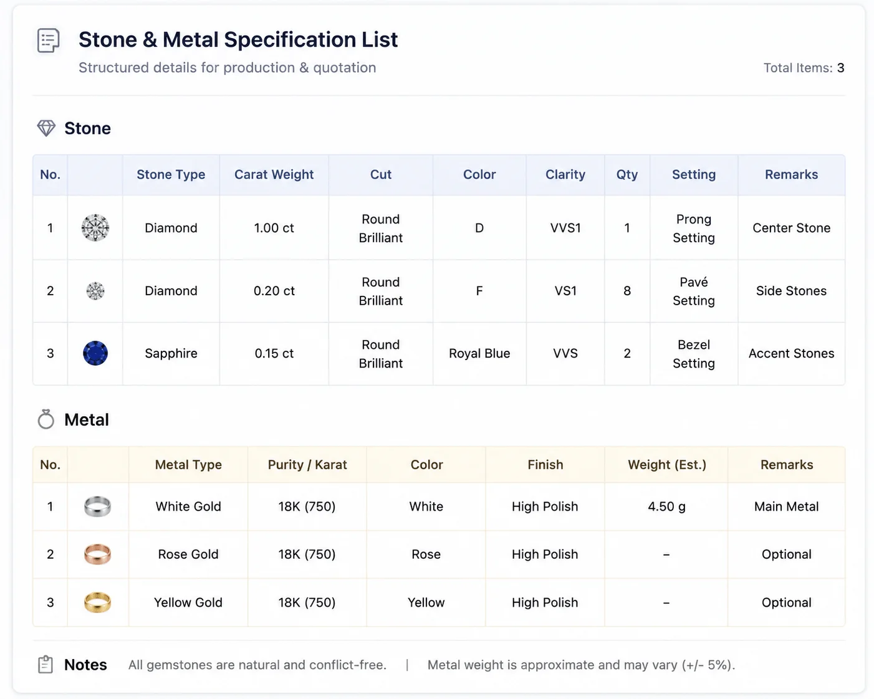Click the 4.50 g weight value
This screenshot has height=699, width=874.
(x=666, y=506)
